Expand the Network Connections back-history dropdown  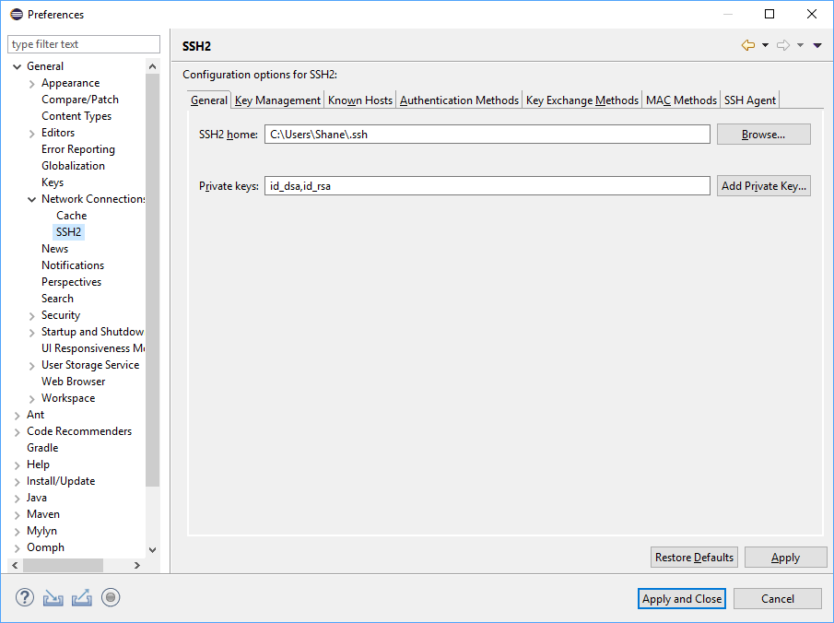[763, 43]
